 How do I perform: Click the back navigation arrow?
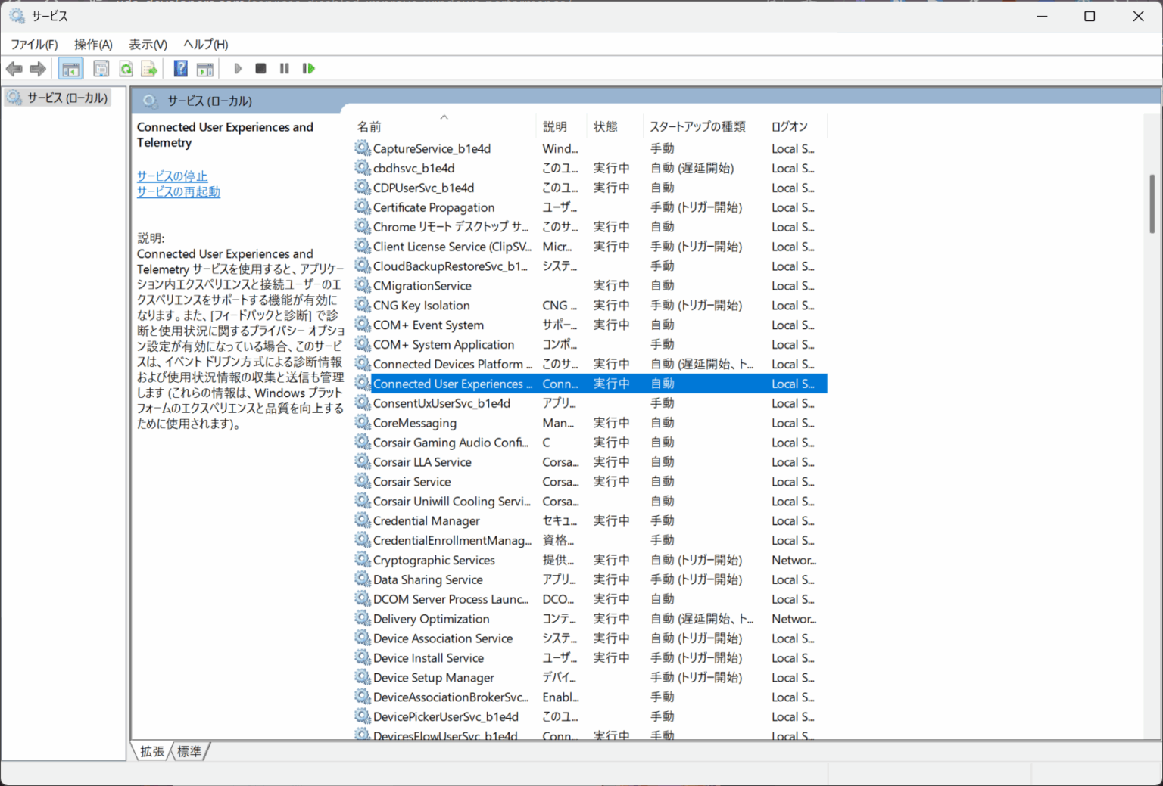coord(14,68)
